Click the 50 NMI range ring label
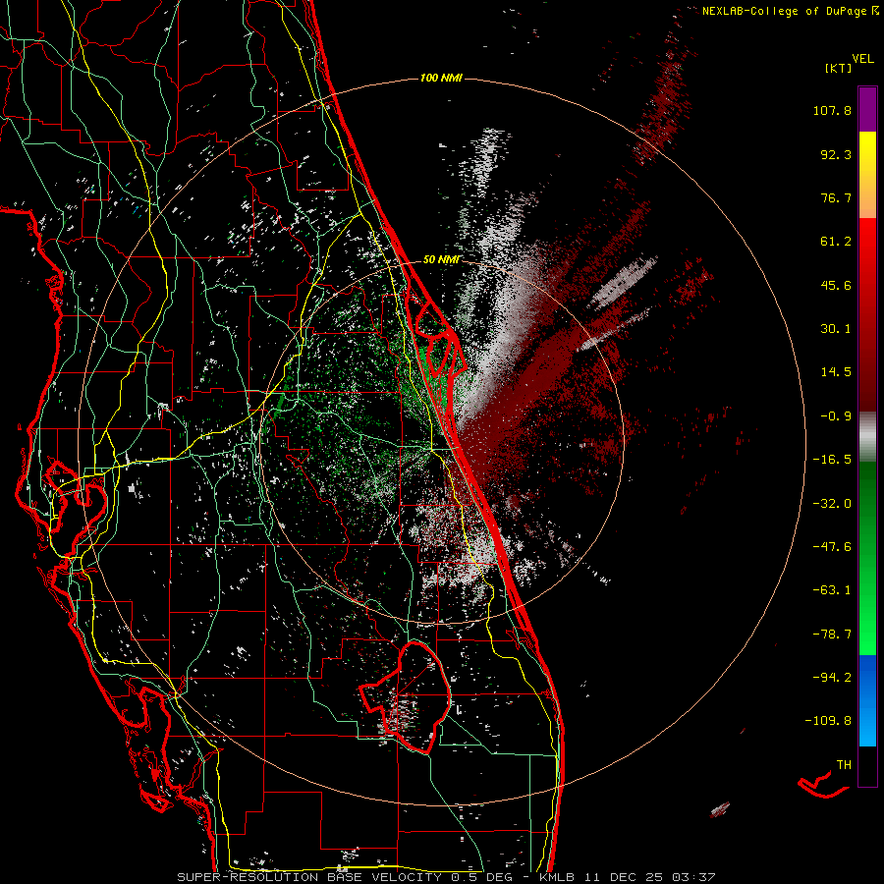The height and width of the screenshot is (884, 884). (x=441, y=260)
